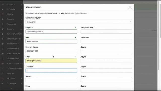
Task: Open the Клиентска Група dropdown
Action: (79, 22)
